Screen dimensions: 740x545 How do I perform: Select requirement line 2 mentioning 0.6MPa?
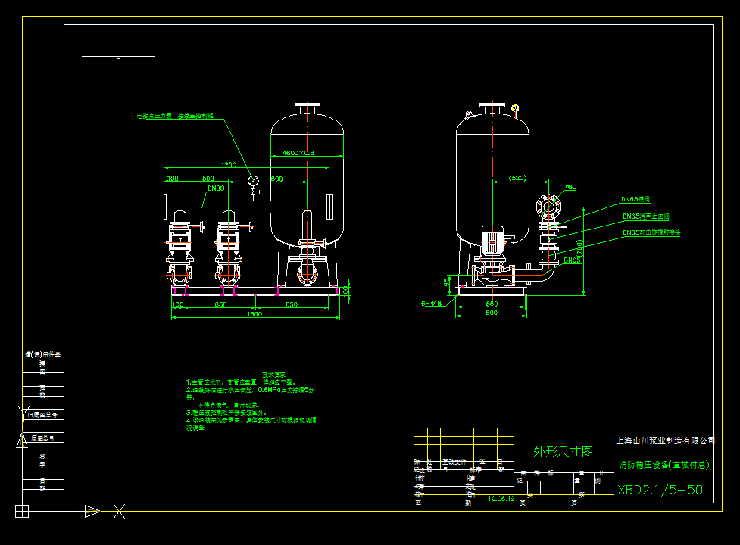250,390
